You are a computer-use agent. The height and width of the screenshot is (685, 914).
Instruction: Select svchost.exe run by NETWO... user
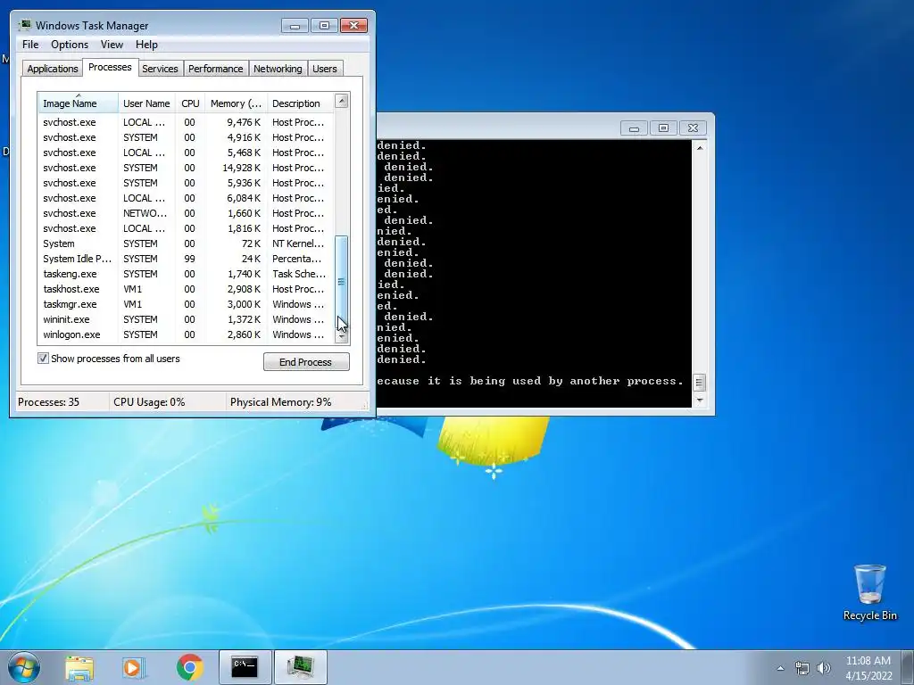pos(186,213)
